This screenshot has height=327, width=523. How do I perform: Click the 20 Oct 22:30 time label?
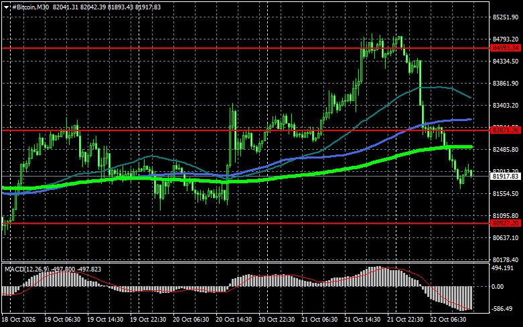tap(277, 320)
